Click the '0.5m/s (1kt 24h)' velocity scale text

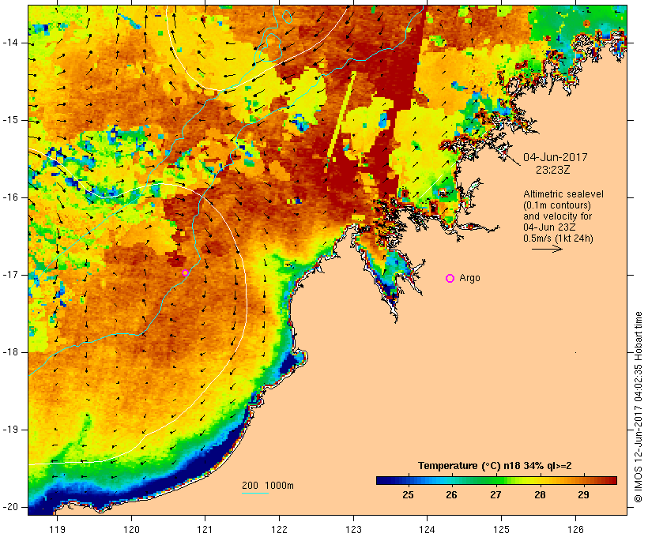pyautogui.click(x=558, y=238)
